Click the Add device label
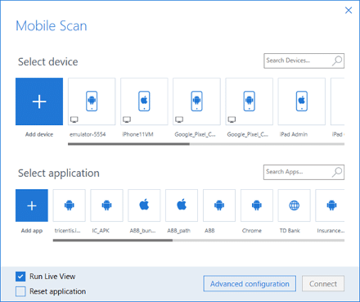 39,134
